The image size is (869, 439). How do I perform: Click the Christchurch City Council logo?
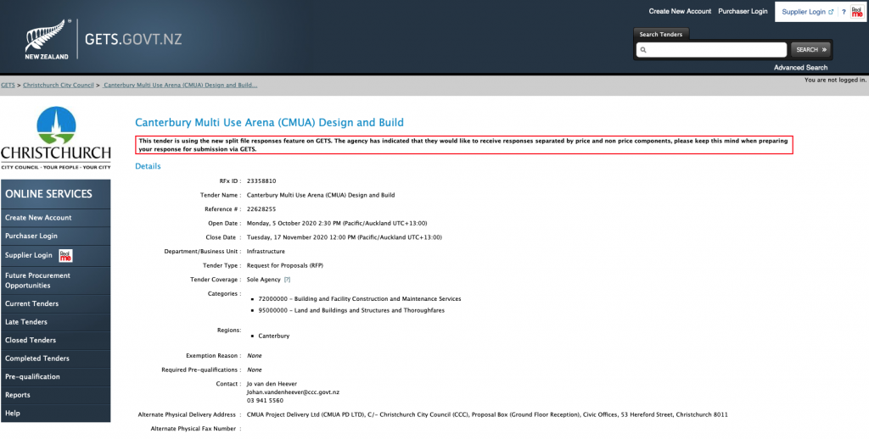coord(56,138)
